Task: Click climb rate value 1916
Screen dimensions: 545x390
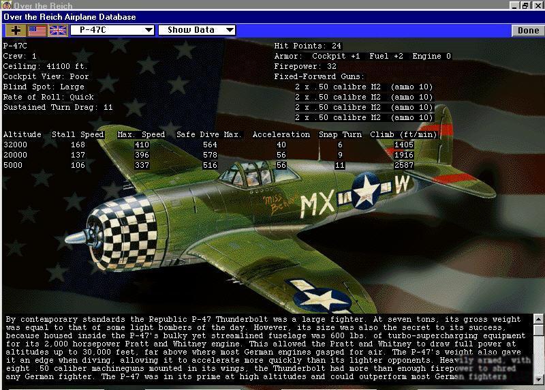Action: pos(404,155)
